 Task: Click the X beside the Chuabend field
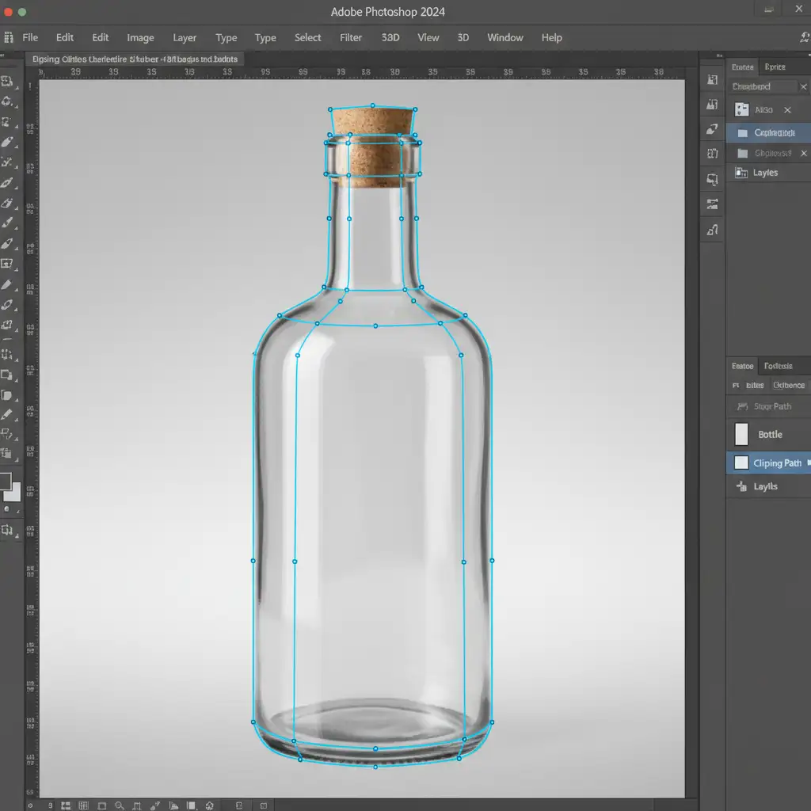coord(803,87)
